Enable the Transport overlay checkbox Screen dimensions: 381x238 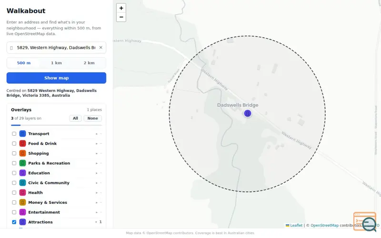[x=14, y=134]
